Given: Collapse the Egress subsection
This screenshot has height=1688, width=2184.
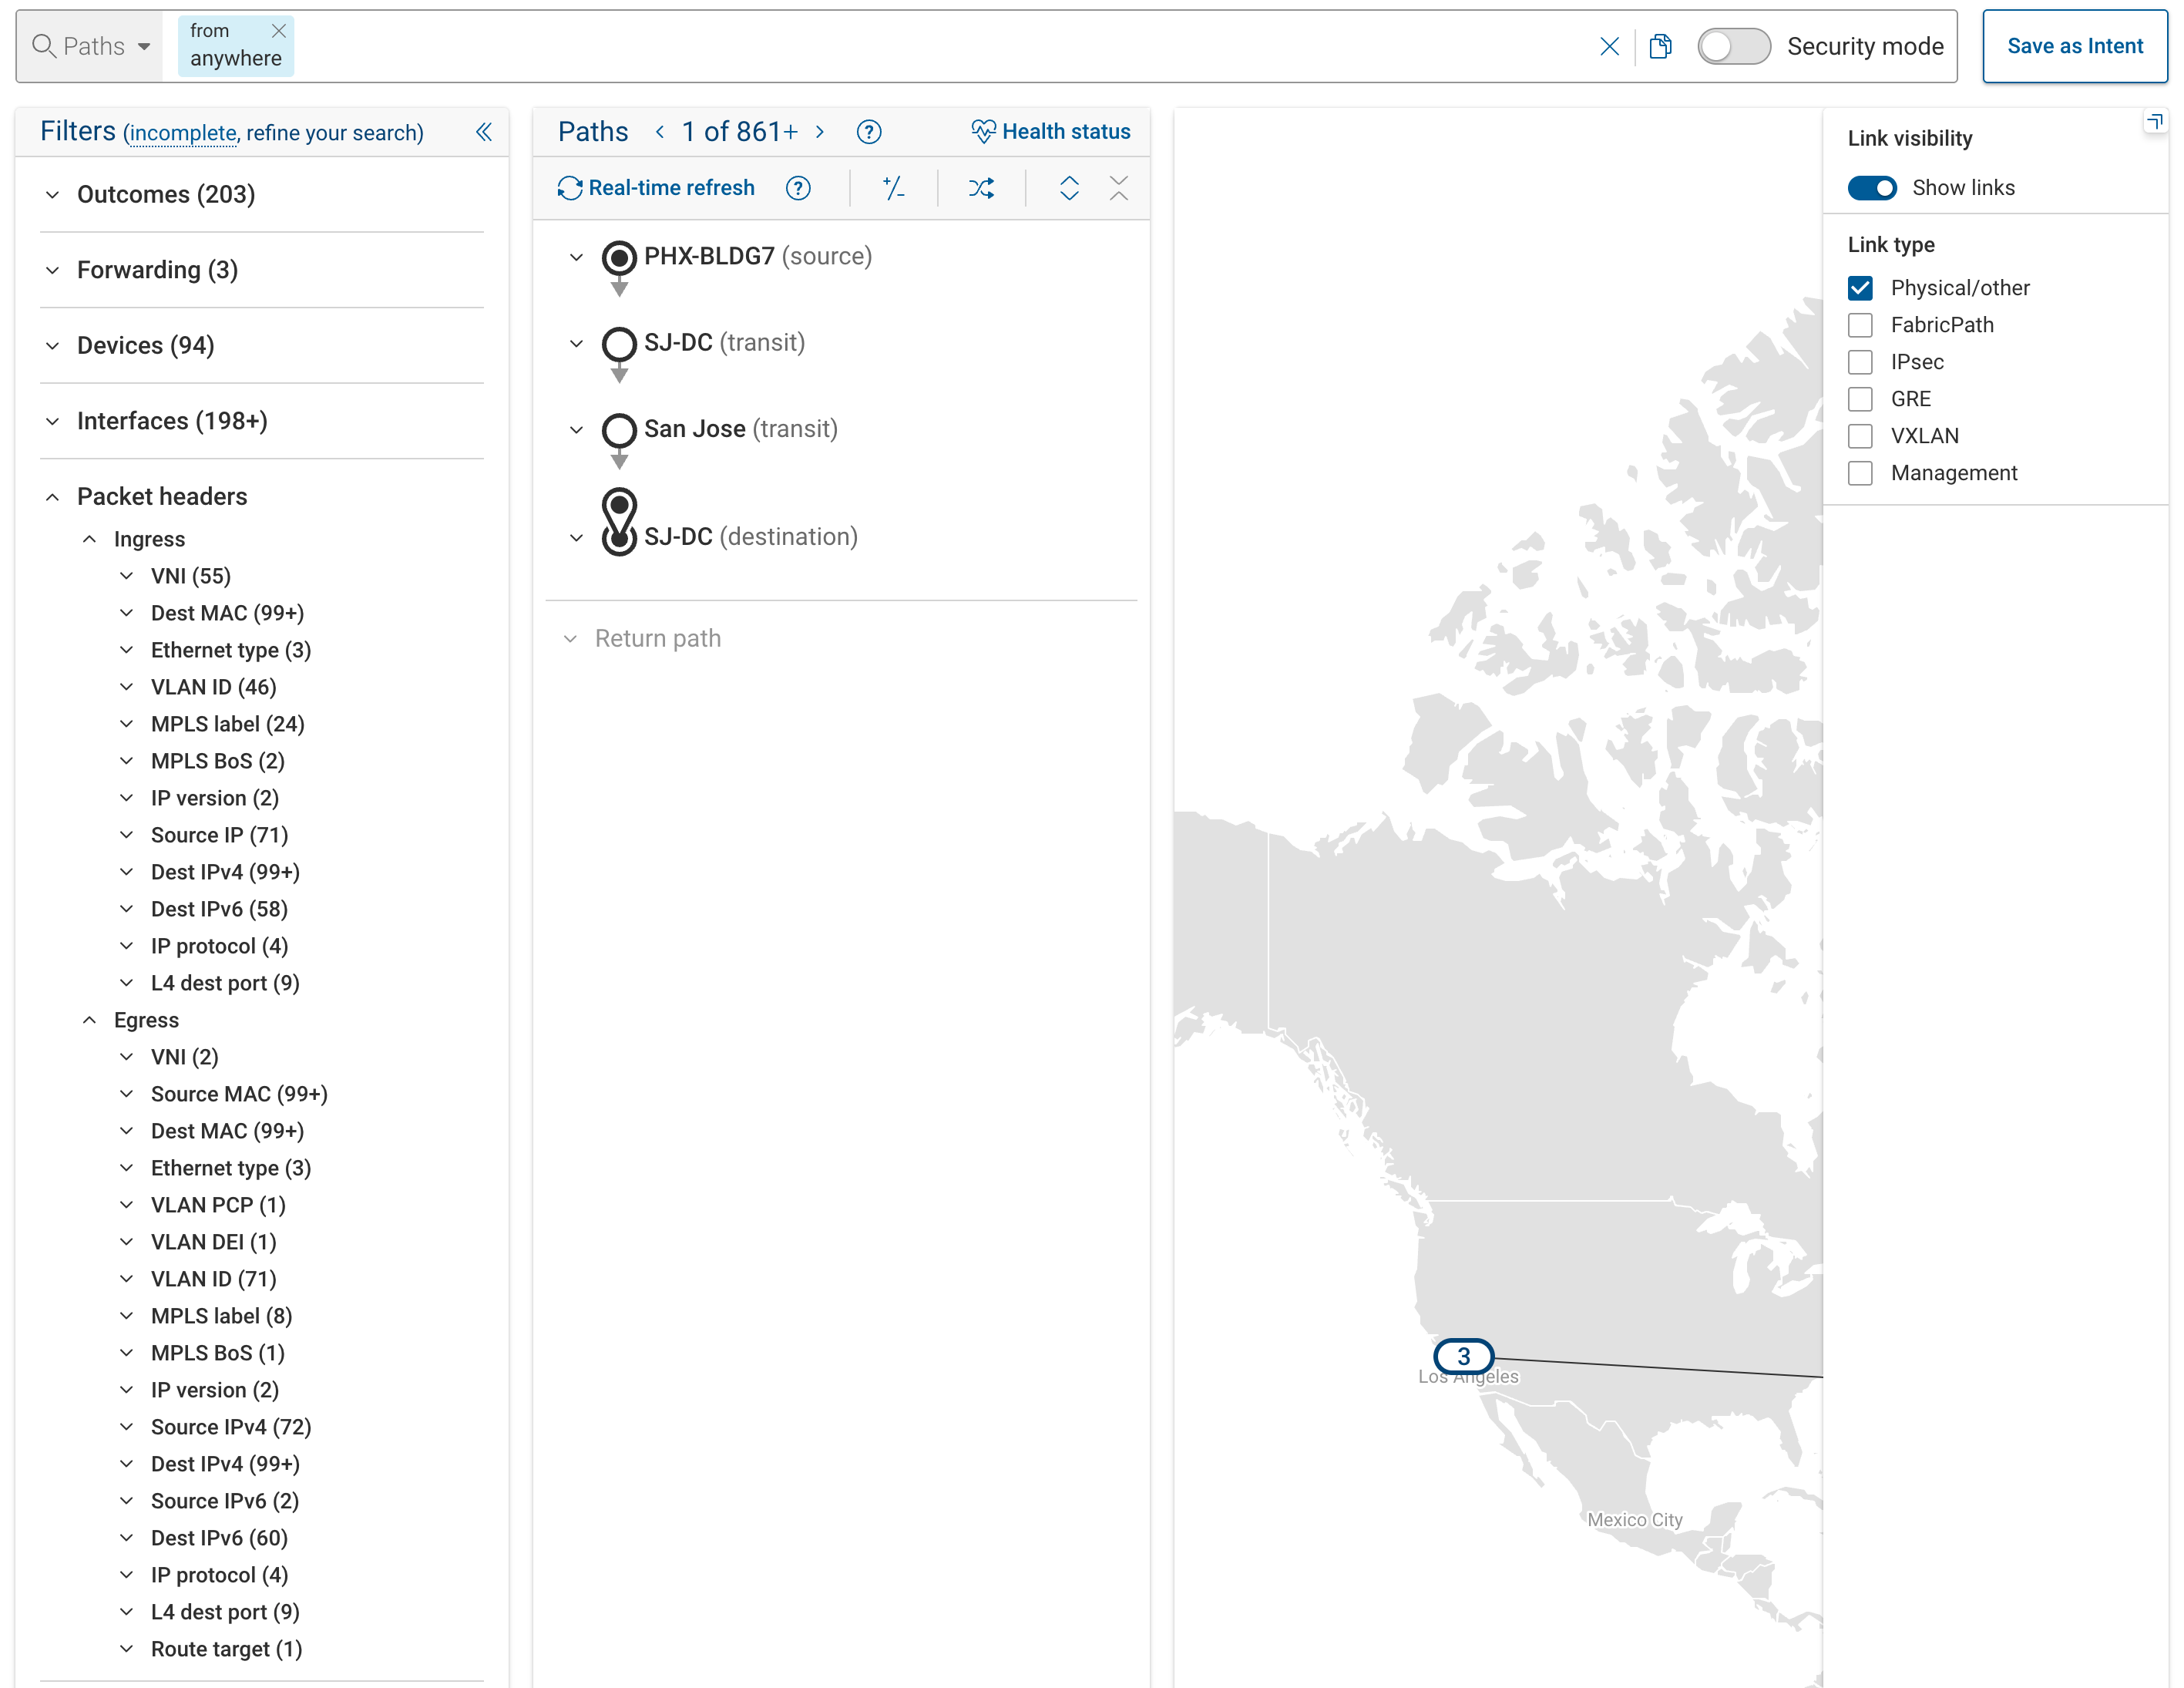Looking at the screenshot, I should [x=89, y=1020].
